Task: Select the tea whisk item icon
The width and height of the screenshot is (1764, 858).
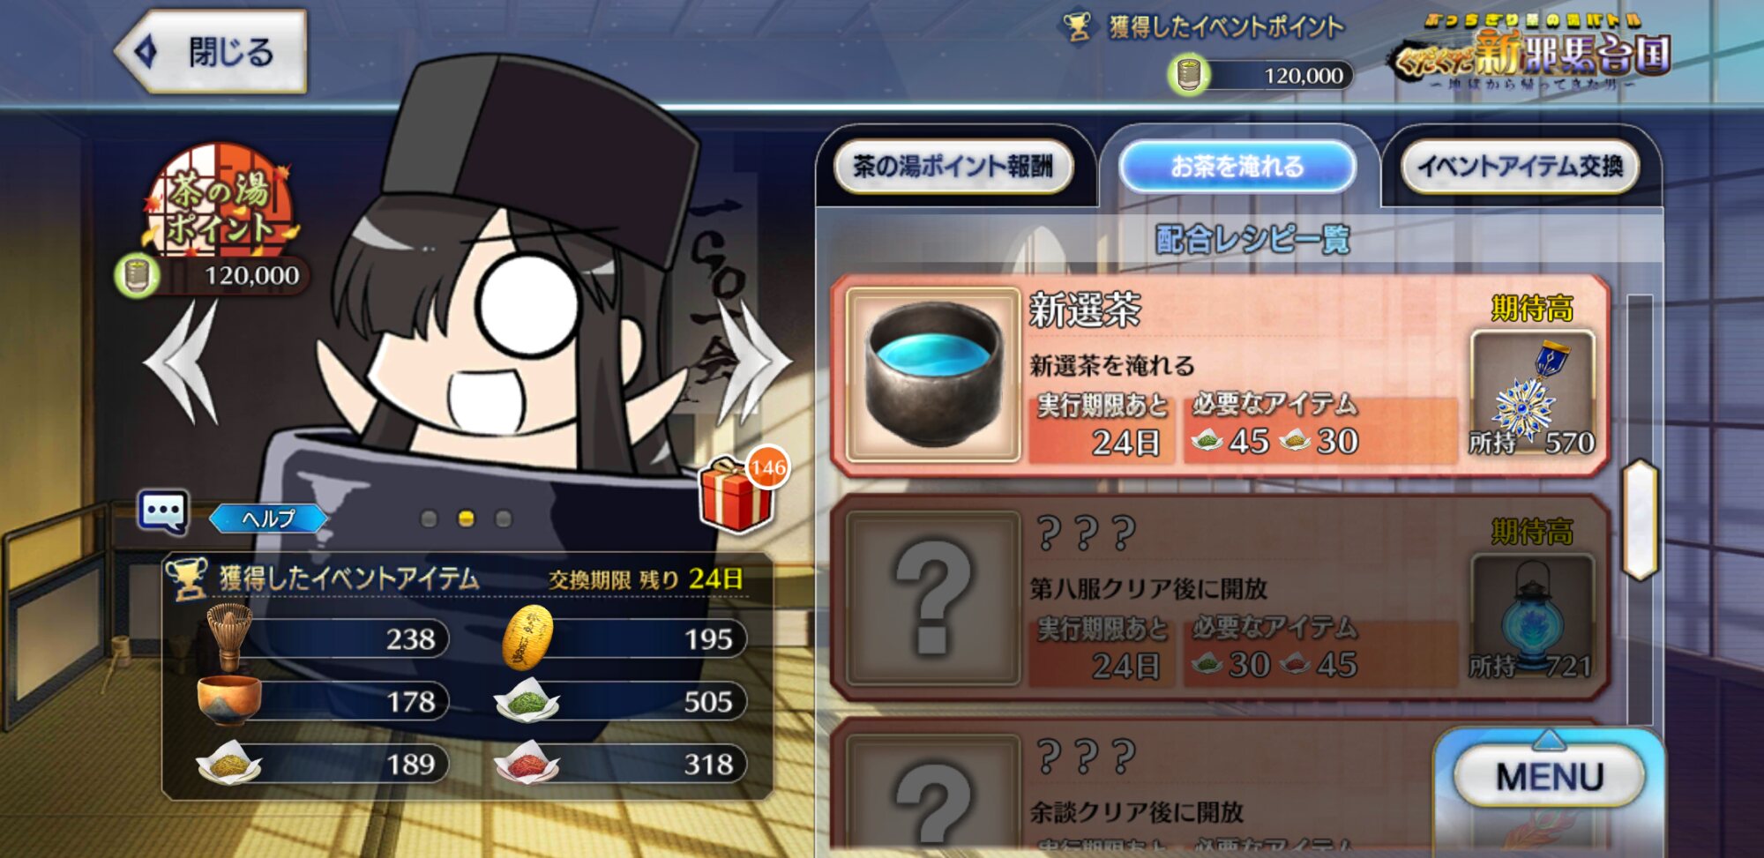Action: tap(228, 637)
